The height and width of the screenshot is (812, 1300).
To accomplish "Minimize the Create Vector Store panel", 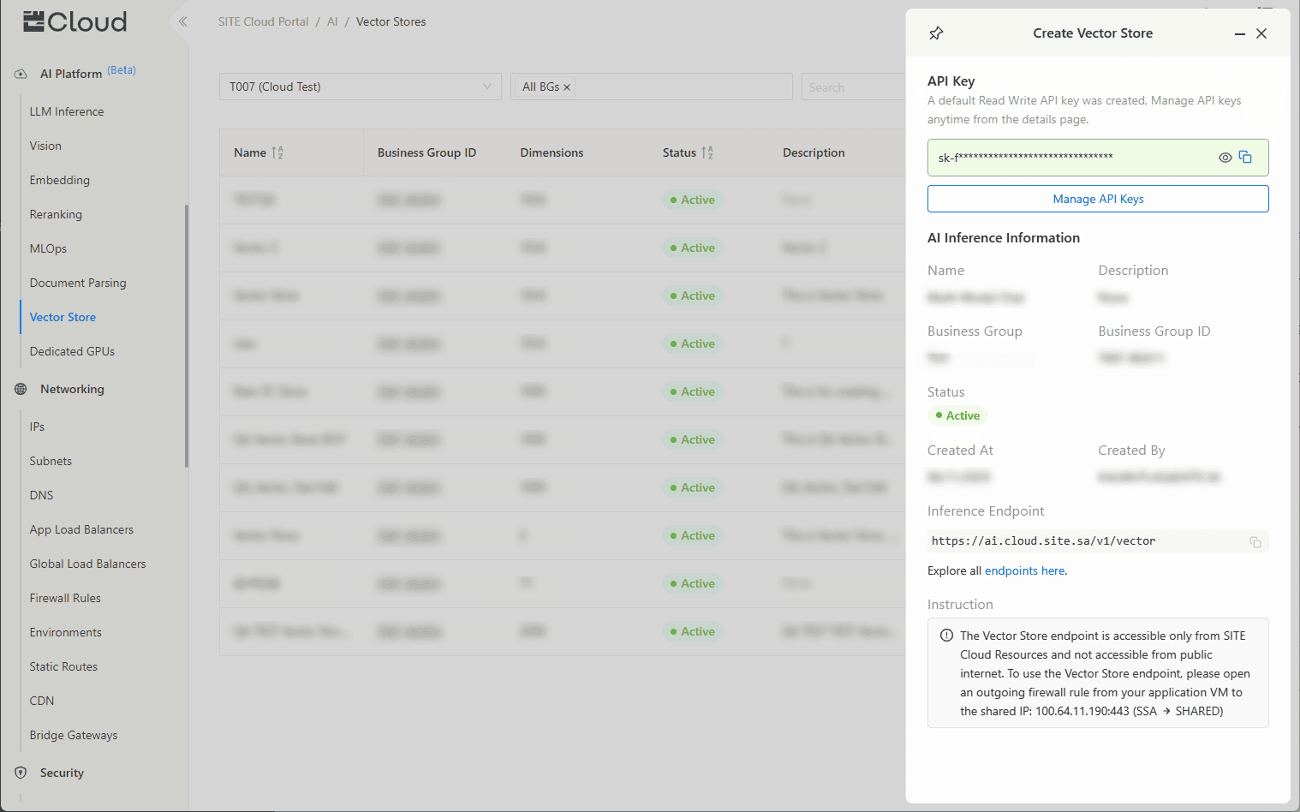I will coord(1239,33).
